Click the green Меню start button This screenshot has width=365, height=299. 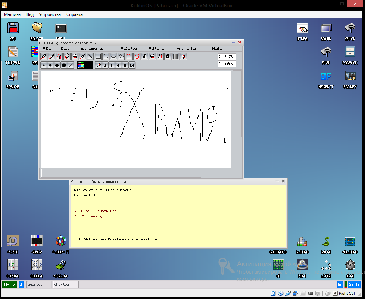pos(10,285)
